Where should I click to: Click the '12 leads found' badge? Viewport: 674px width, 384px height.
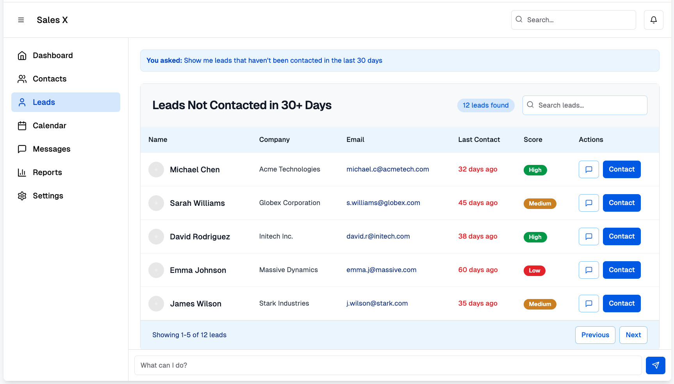click(485, 105)
